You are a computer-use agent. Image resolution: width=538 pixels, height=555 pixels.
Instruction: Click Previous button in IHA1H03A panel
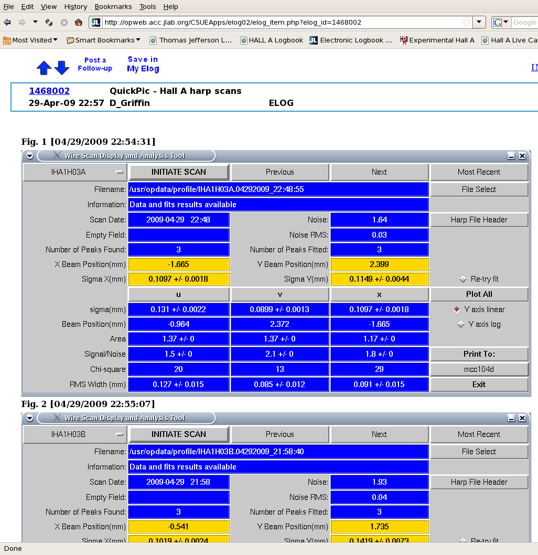point(280,172)
